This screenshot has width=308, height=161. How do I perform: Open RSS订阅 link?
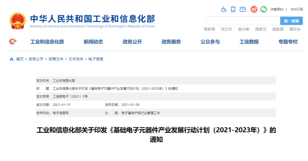pos(297,9)
